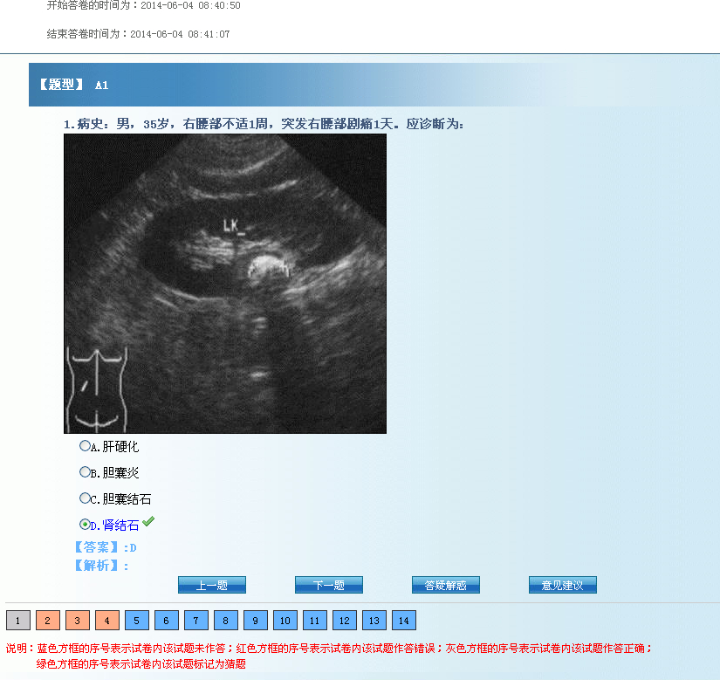This screenshot has width=720, height=680.
Task: Click the option text D.肾结石
Action: (115, 525)
